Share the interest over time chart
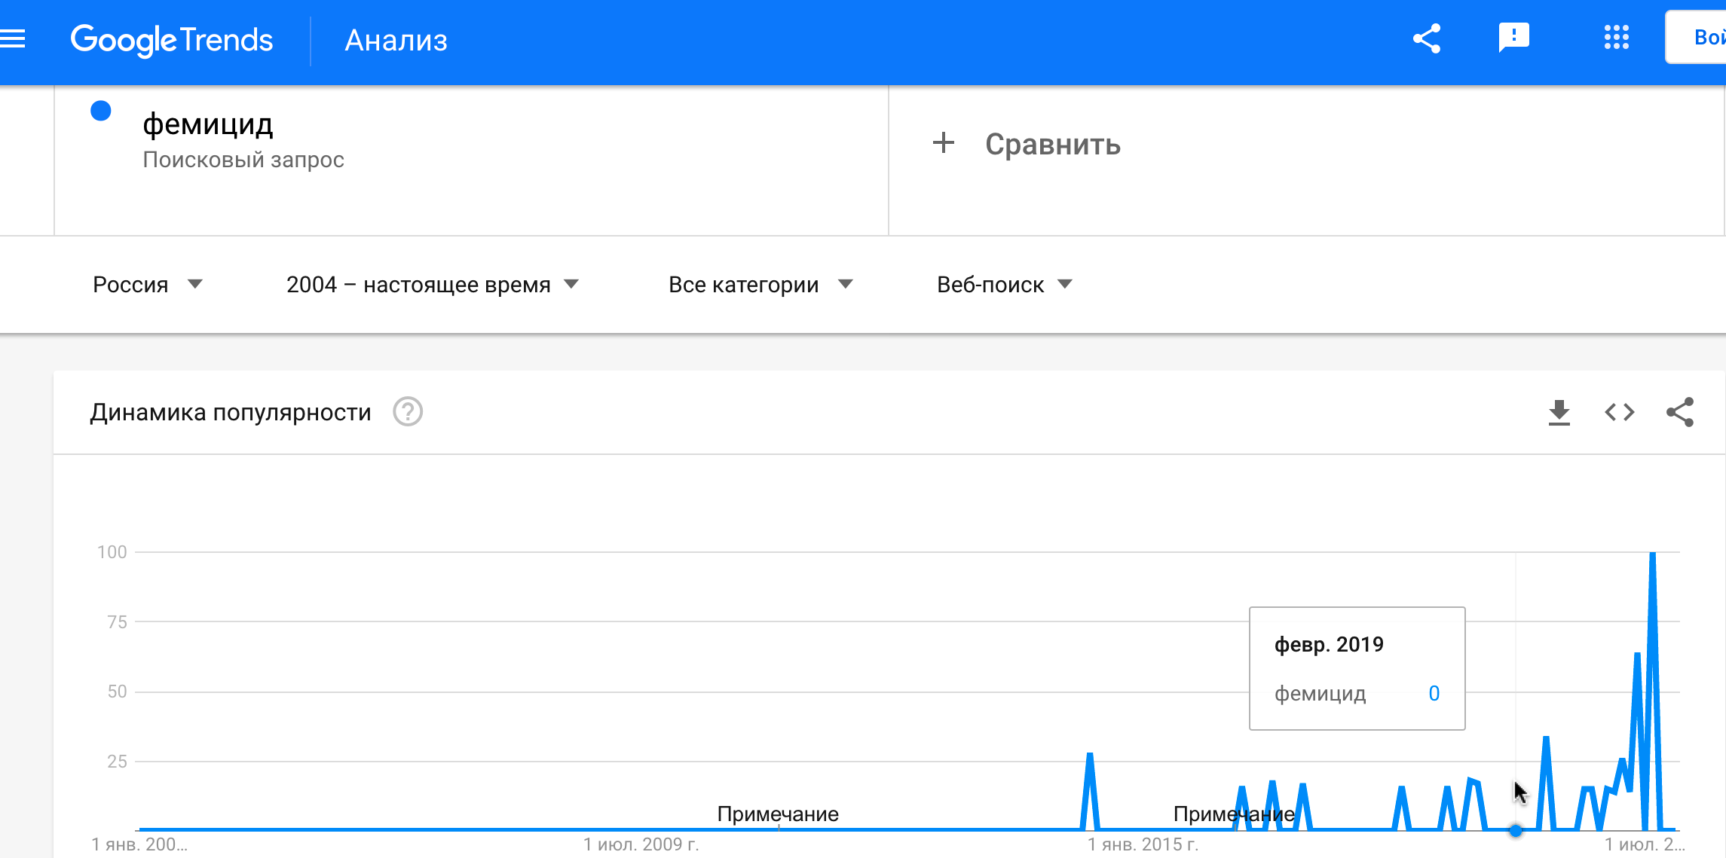Screen dimensions: 1726x858 [x=1679, y=412]
